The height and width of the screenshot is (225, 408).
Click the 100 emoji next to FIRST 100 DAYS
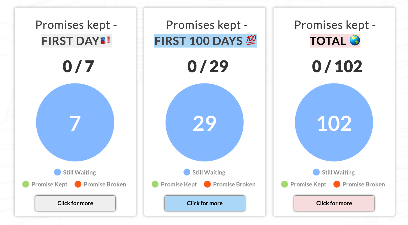pyautogui.click(x=250, y=40)
